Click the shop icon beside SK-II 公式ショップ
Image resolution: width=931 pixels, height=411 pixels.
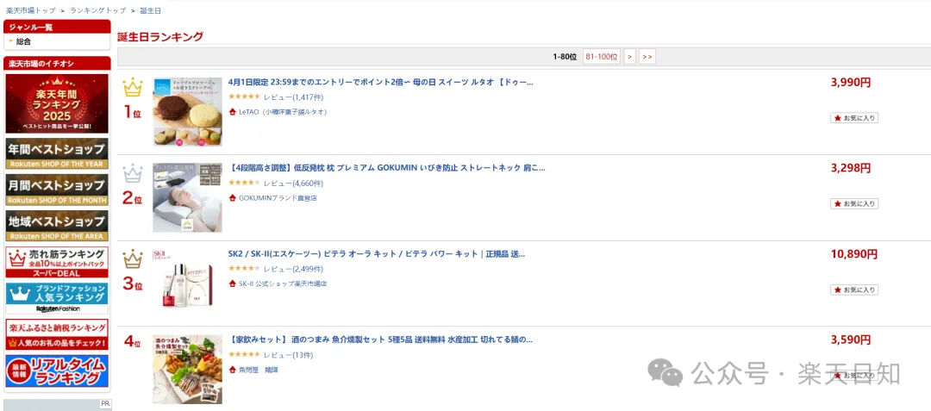pos(232,283)
